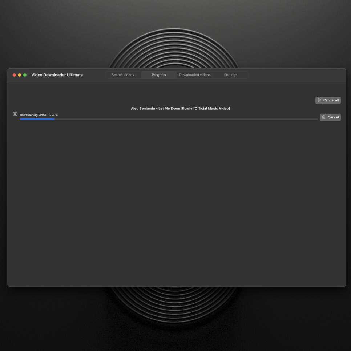Click the Video Downloader Ultimate window title
This screenshot has width=351, height=351.
57,75
